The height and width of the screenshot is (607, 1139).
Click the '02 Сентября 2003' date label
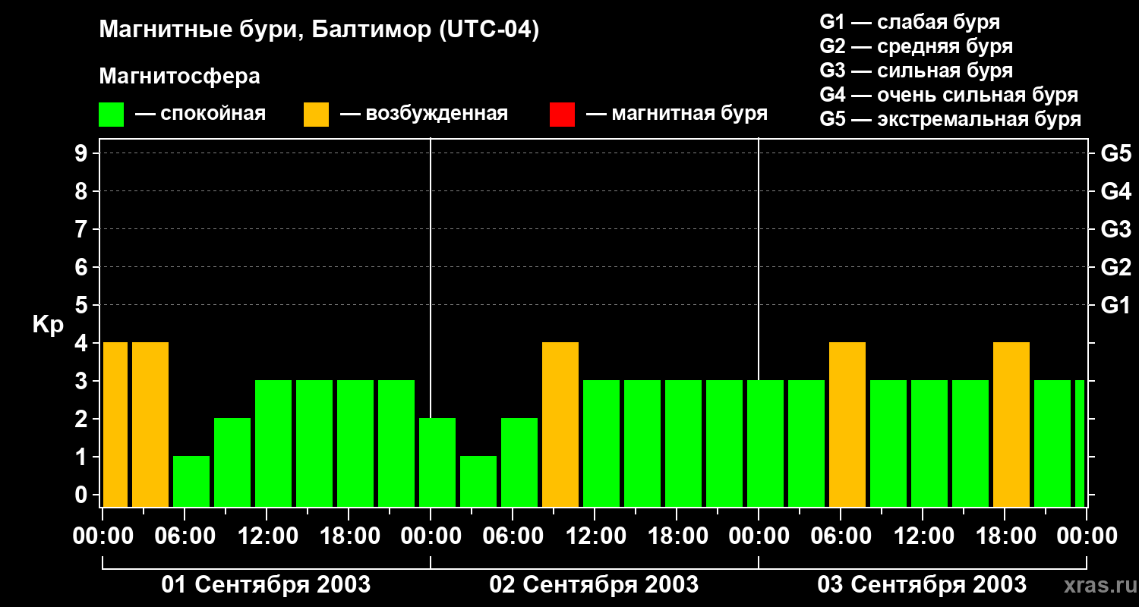[x=594, y=585]
